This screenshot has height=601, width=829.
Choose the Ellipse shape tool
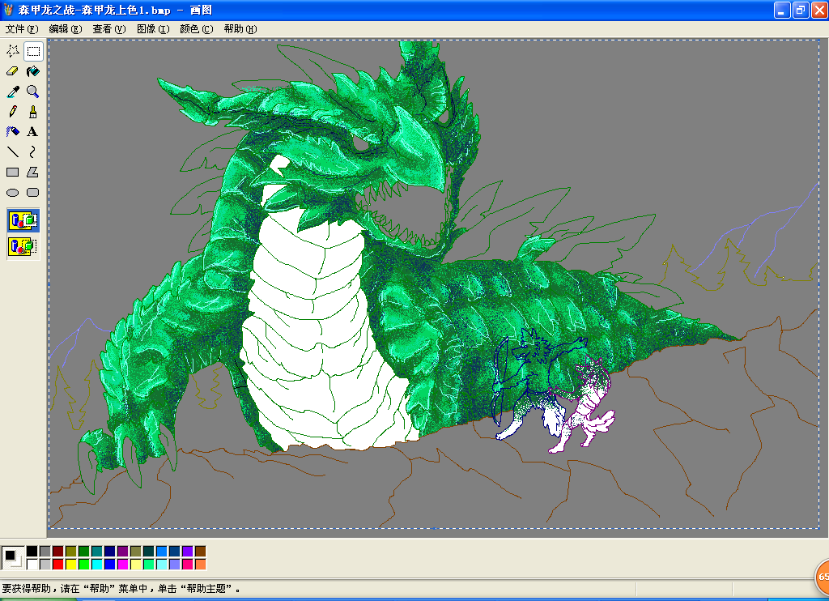tap(13, 193)
